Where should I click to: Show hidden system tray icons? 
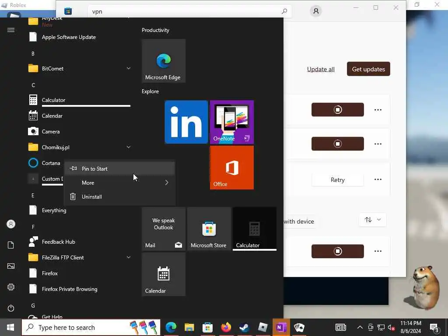tap(360, 327)
